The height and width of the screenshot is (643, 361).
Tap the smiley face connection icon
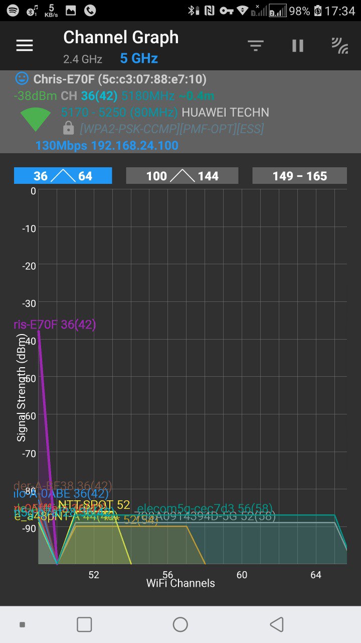(x=22, y=78)
